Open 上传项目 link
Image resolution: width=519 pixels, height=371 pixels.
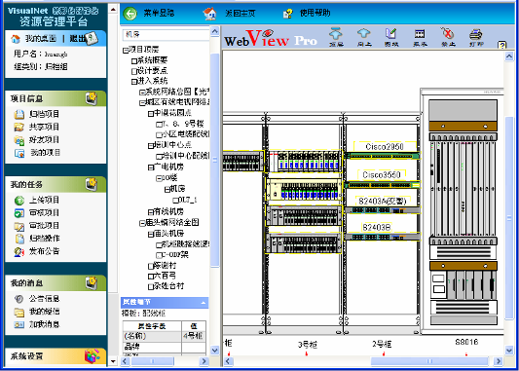coord(45,201)
